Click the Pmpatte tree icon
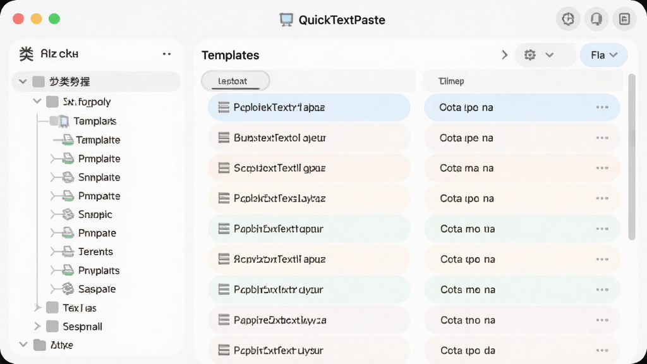Viewport: 647px width, 364px height. 68,196
